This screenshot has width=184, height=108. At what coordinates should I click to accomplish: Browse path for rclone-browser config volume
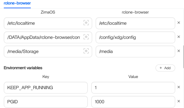tap(86, 37)
